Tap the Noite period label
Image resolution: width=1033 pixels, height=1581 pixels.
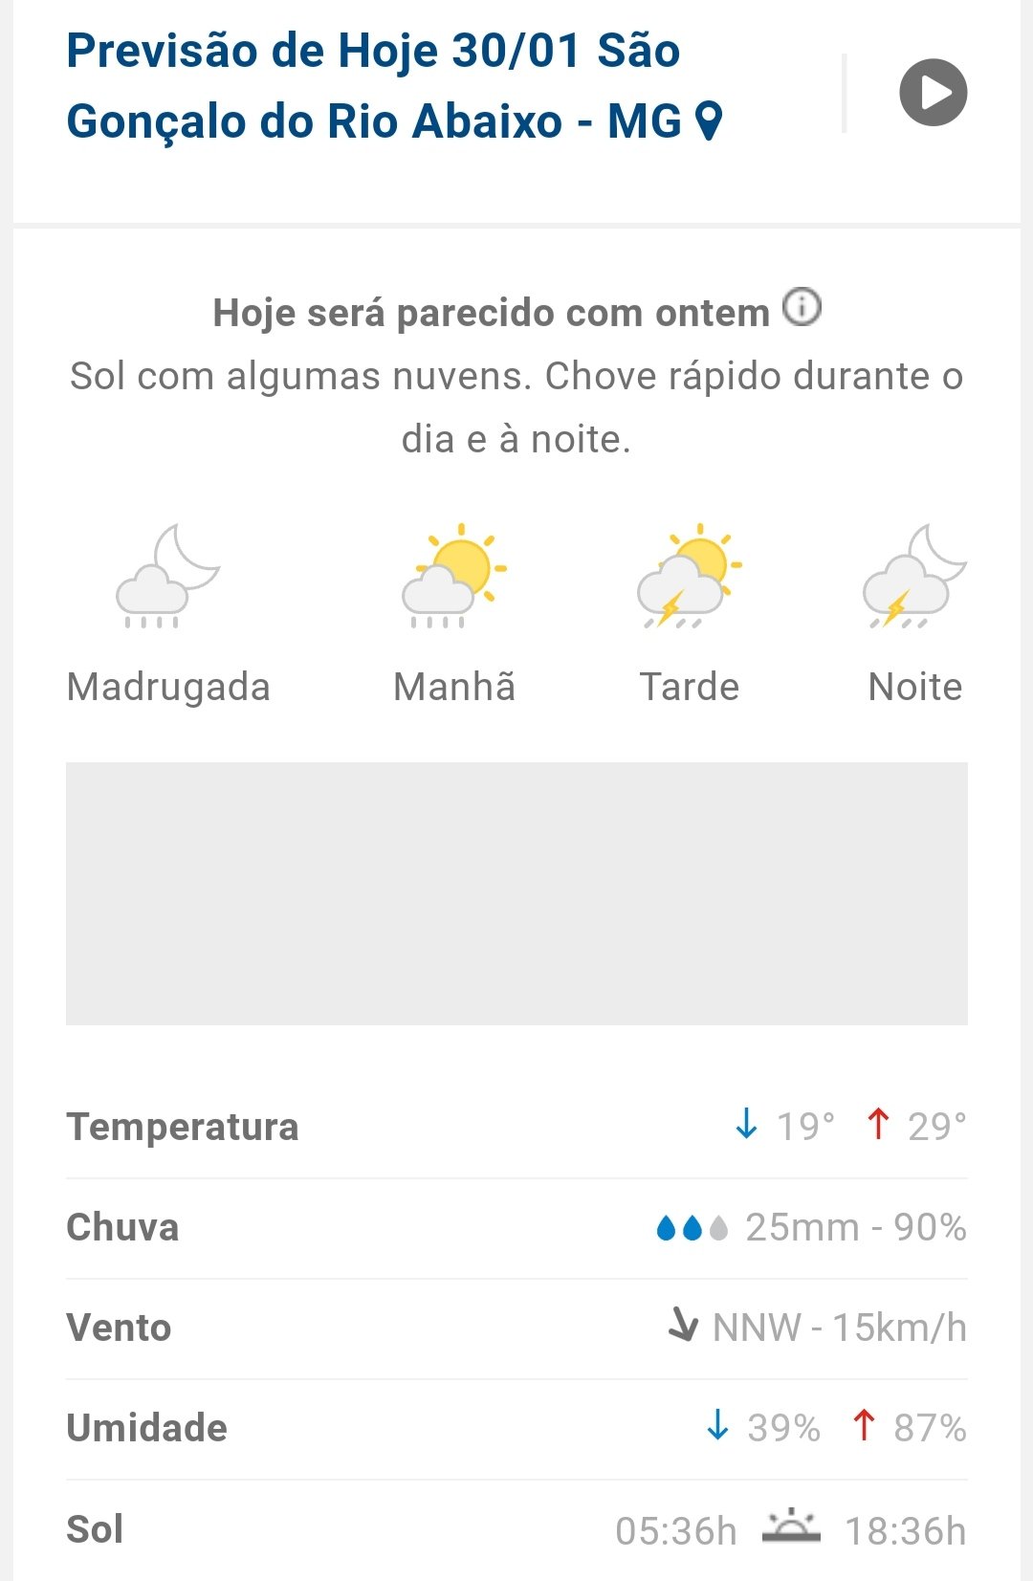[x=914, y=687]
